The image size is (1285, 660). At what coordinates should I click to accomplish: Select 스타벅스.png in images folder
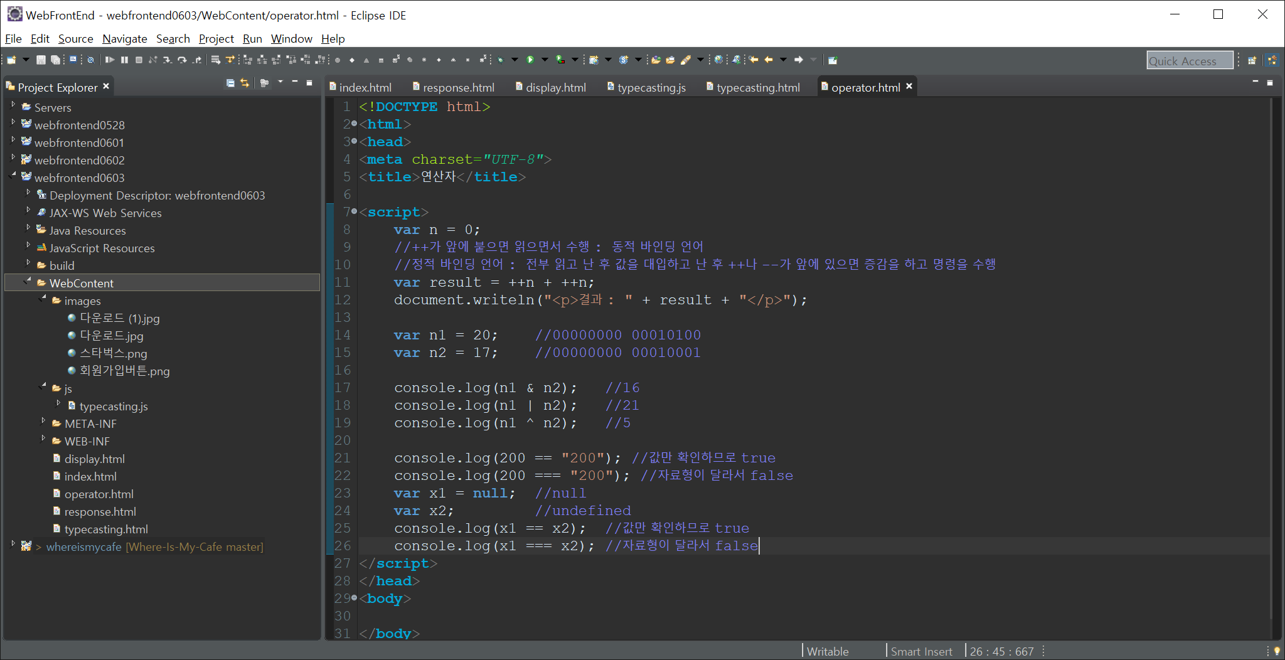tap(113, 353)
